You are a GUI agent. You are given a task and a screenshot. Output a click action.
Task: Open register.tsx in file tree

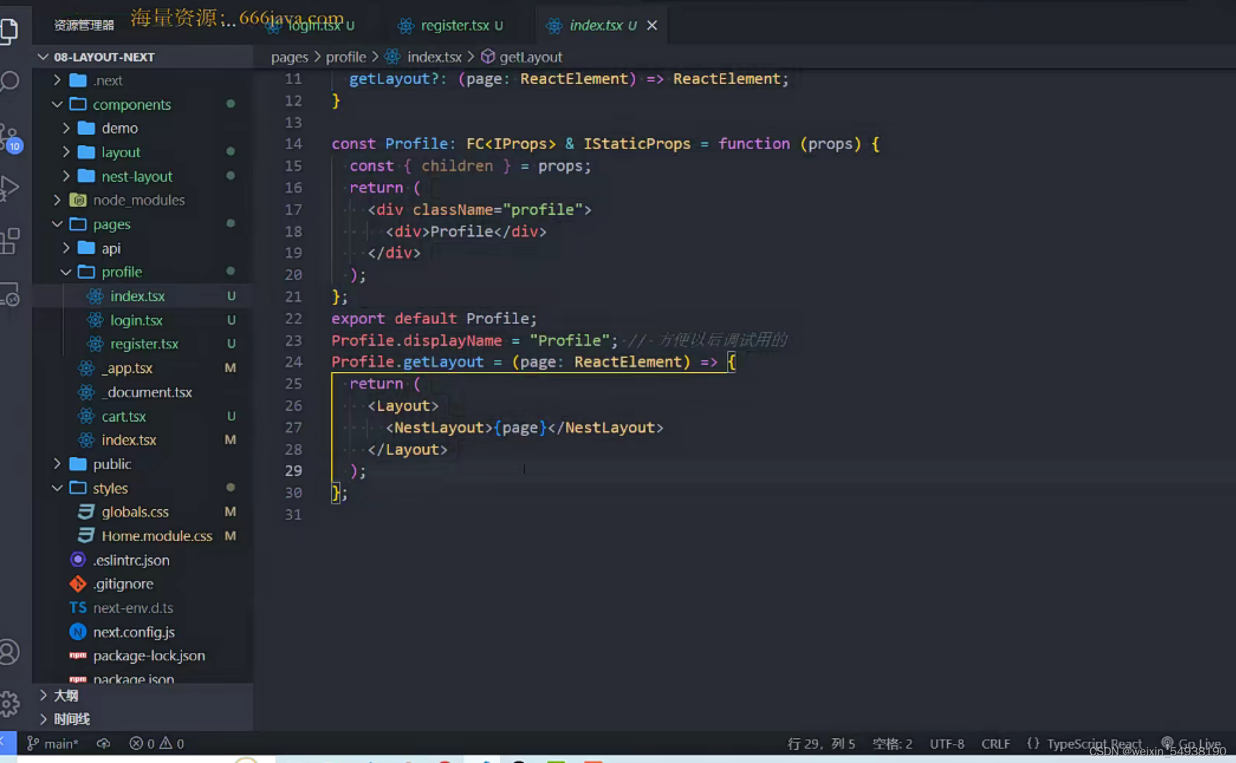142,344
